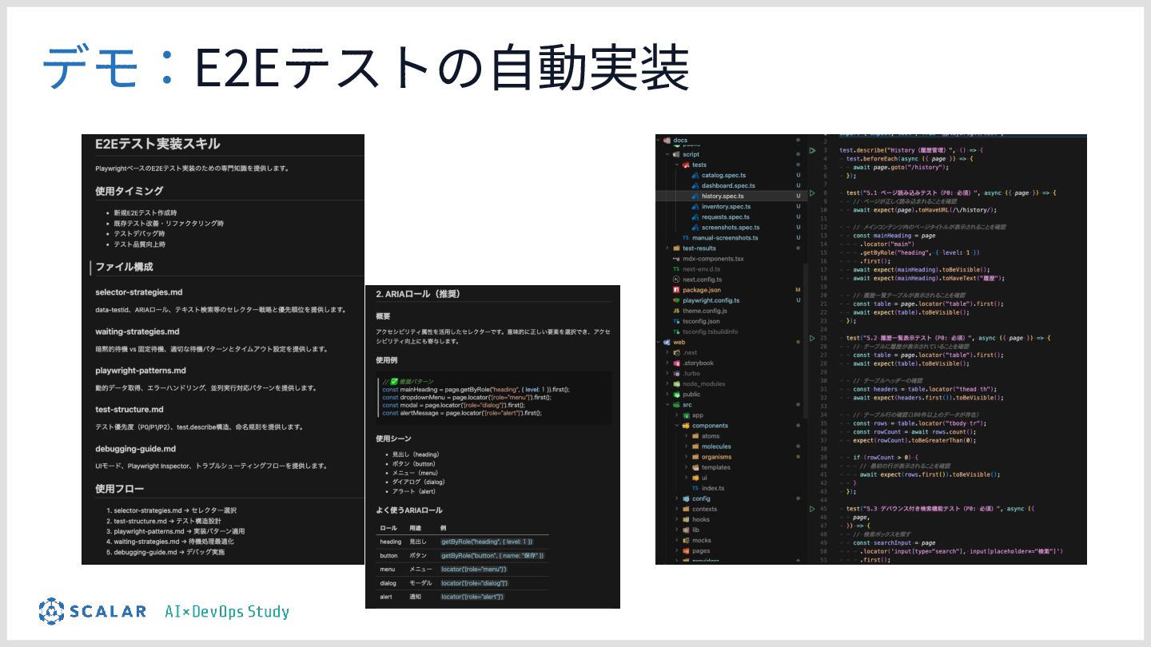The height and width of the screenshot is (647, 1151).
Task: Click the JS icon beside theme.config.js
Action: (676, 311)
